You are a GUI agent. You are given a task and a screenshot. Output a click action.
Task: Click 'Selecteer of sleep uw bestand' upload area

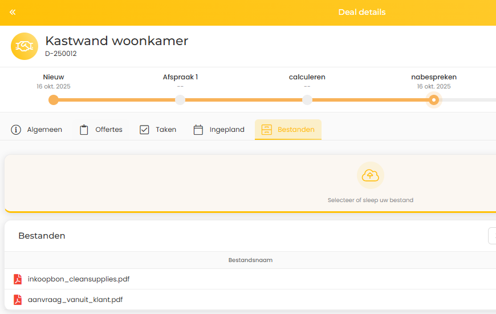point(370,200)
